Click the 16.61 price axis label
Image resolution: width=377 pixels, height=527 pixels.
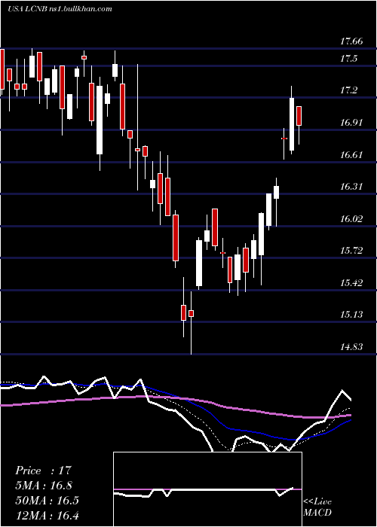[351, 154]
